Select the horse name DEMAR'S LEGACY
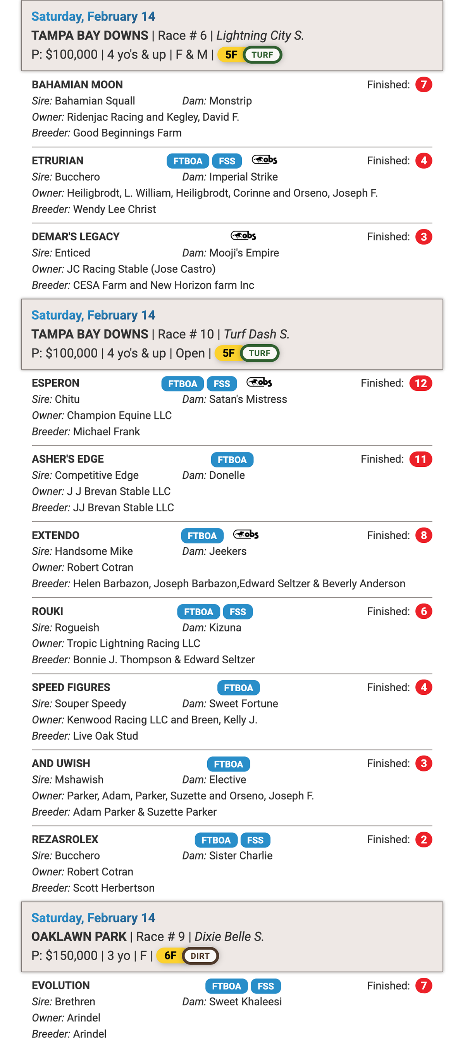The height and width of the screenshot is (1044, 465). (76, 237)
